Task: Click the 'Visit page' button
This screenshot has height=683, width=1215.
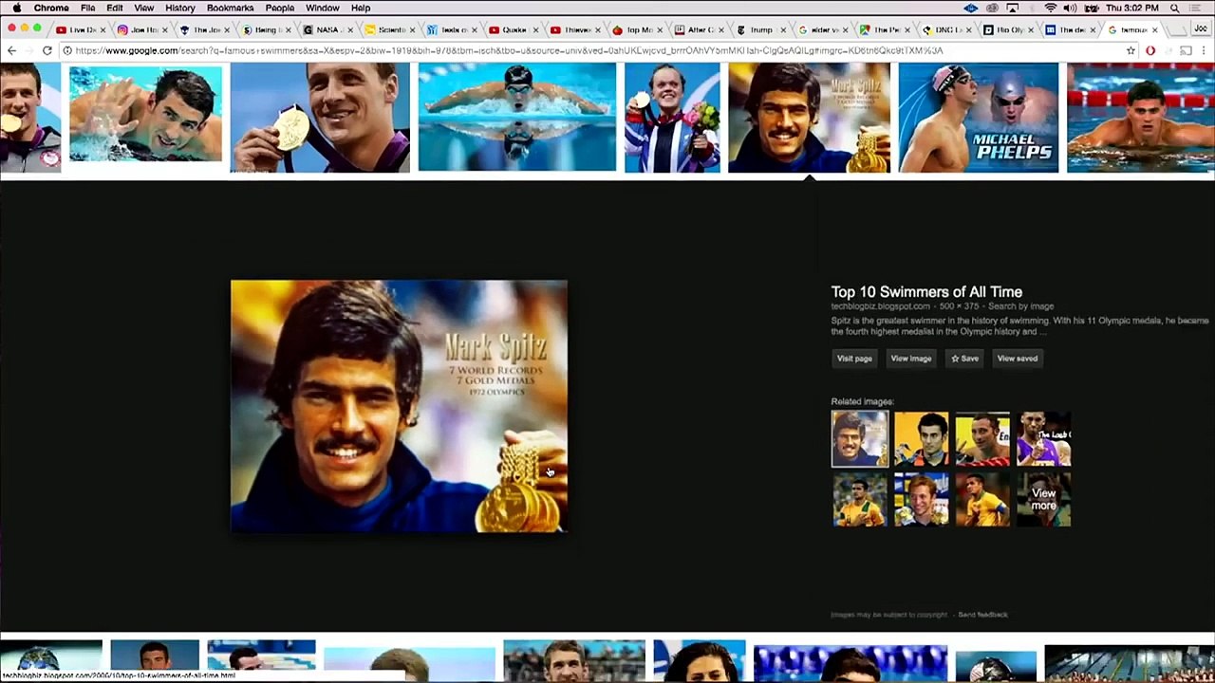Action: click(x=854, y=359)
